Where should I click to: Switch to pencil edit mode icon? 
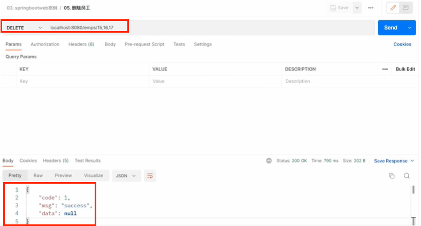(393, 8)
